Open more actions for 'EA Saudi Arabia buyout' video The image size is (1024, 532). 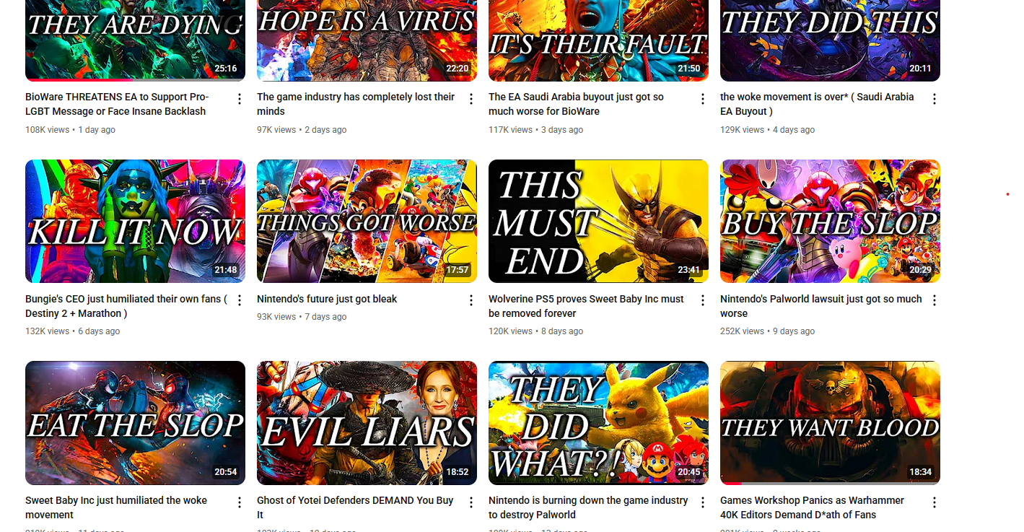tap(703, 99)
